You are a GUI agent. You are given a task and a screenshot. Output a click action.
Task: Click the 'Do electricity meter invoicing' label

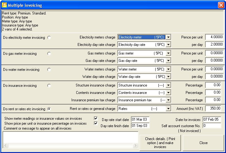24,38
